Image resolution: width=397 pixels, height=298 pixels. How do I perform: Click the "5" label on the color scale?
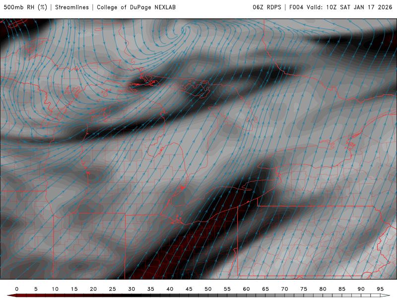[36, 289]
